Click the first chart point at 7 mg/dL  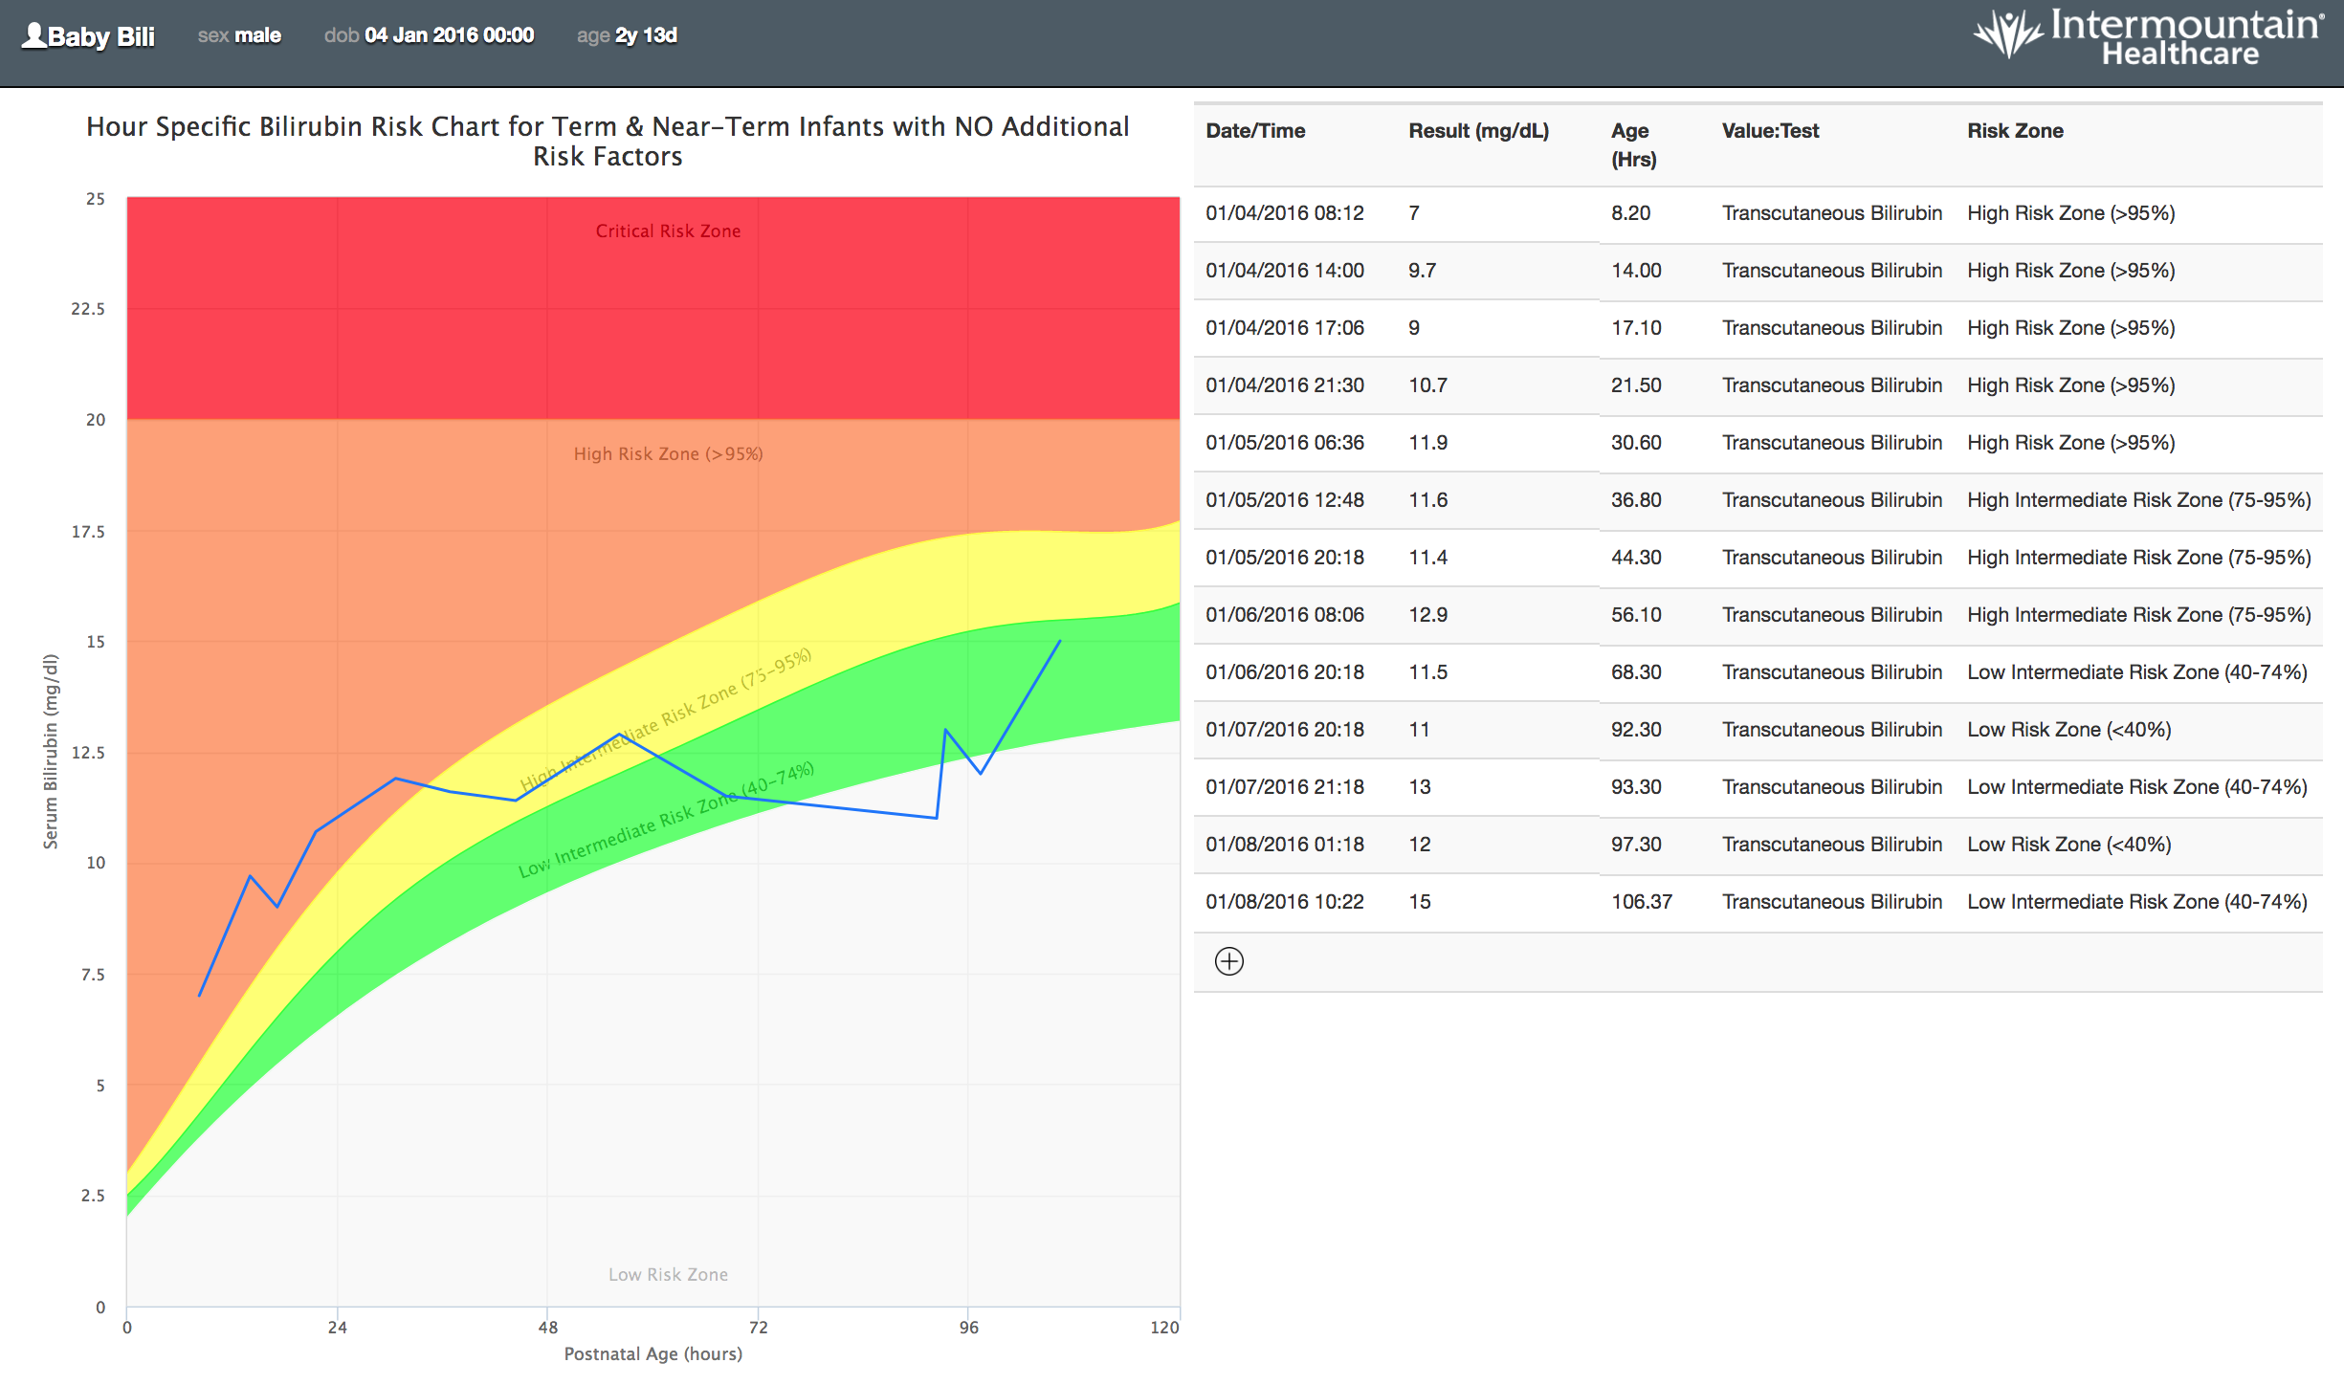point(199,996)
